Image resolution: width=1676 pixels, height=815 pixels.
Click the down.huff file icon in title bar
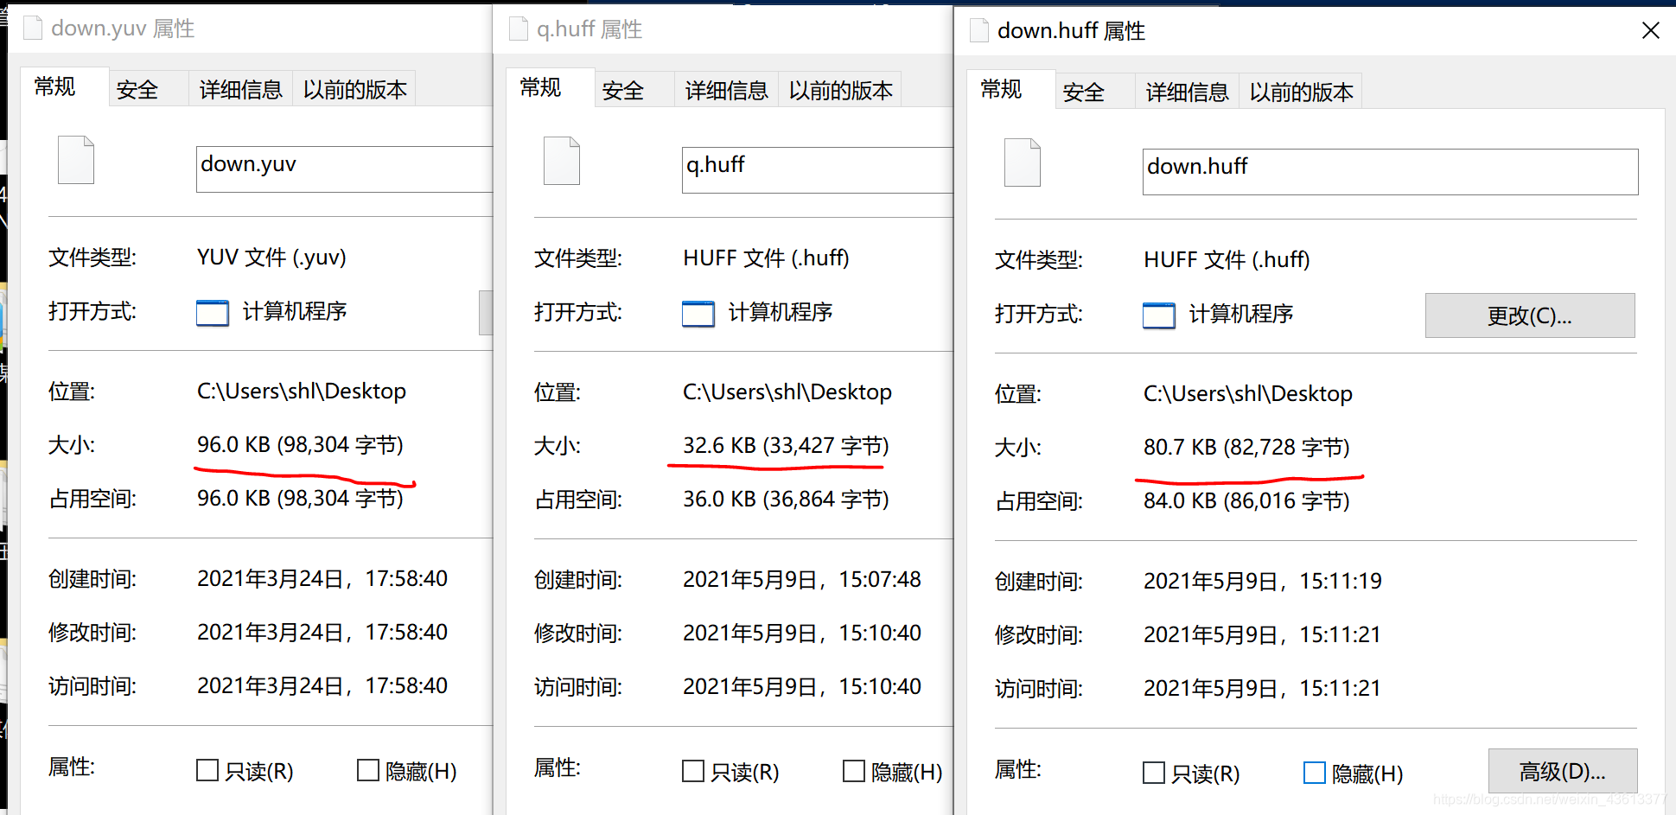pos(979,30)
